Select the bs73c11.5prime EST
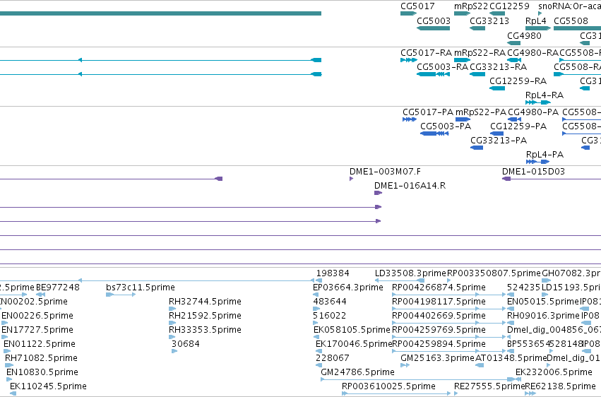The height and width of the screenshot is (397, 601). coord(121,295)
